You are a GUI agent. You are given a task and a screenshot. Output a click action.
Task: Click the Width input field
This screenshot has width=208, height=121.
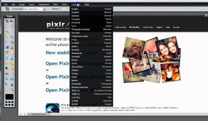click(x=63, y=9)
